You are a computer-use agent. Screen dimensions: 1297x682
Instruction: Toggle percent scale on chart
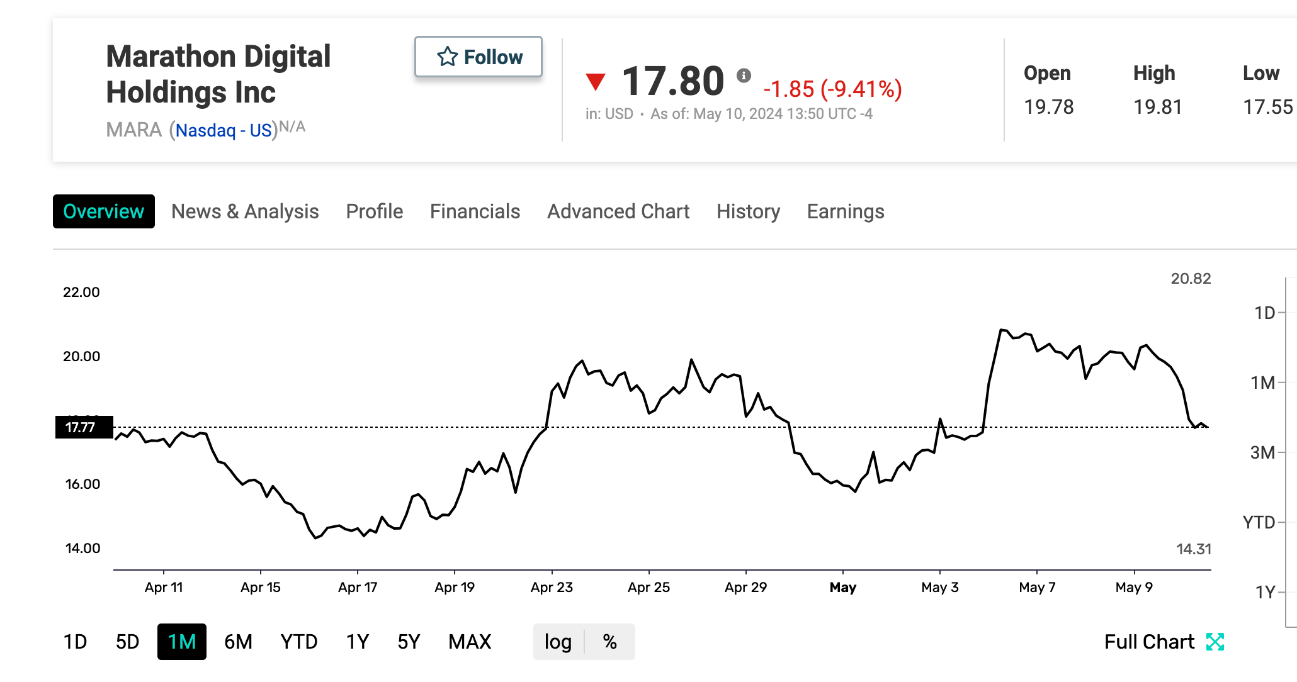(609, 642)
